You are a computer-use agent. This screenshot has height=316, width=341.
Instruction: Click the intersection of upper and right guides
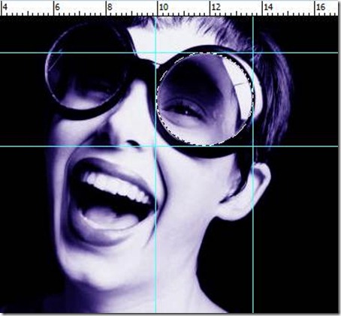coord(253,53)
